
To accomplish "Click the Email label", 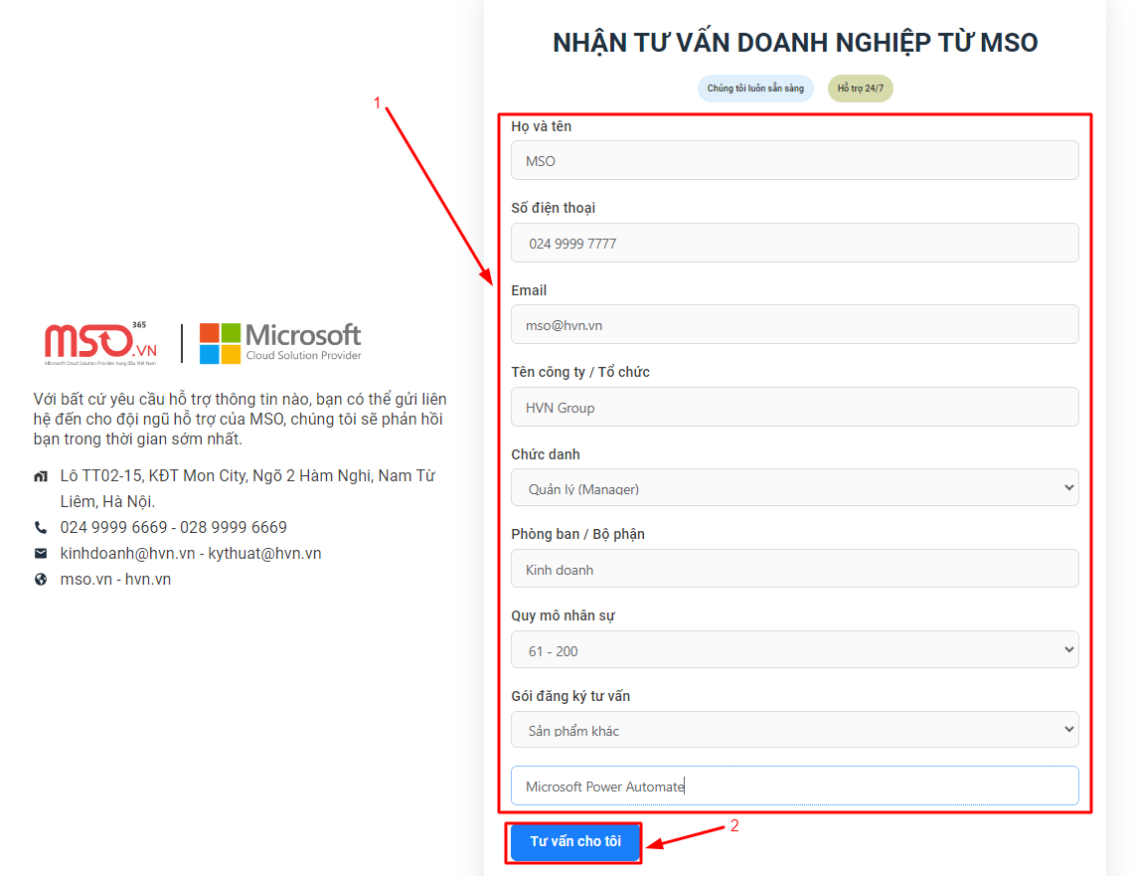I will 529,290.
